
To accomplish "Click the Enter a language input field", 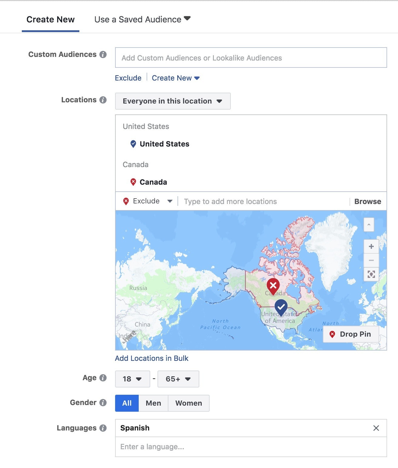I will click(x=250, y=447).
